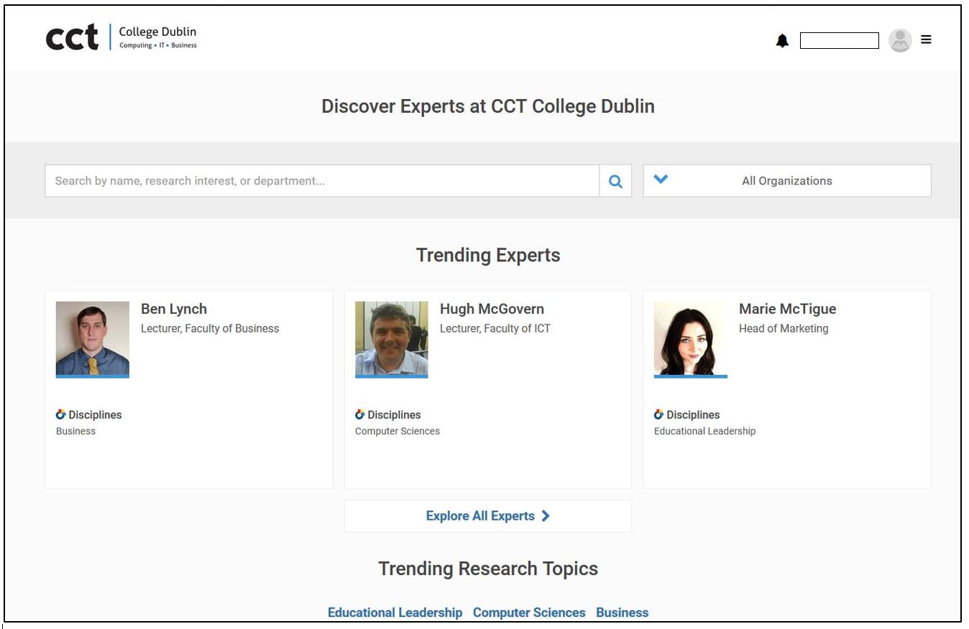Open Educational Leadership trending topic

coord(395,612)
